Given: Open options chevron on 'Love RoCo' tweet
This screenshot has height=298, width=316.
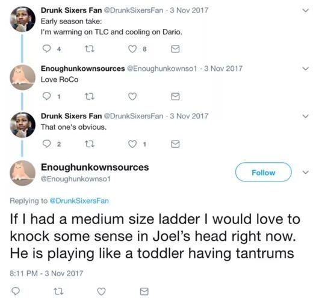Looking at the screenshot, I should click(306, 69).
